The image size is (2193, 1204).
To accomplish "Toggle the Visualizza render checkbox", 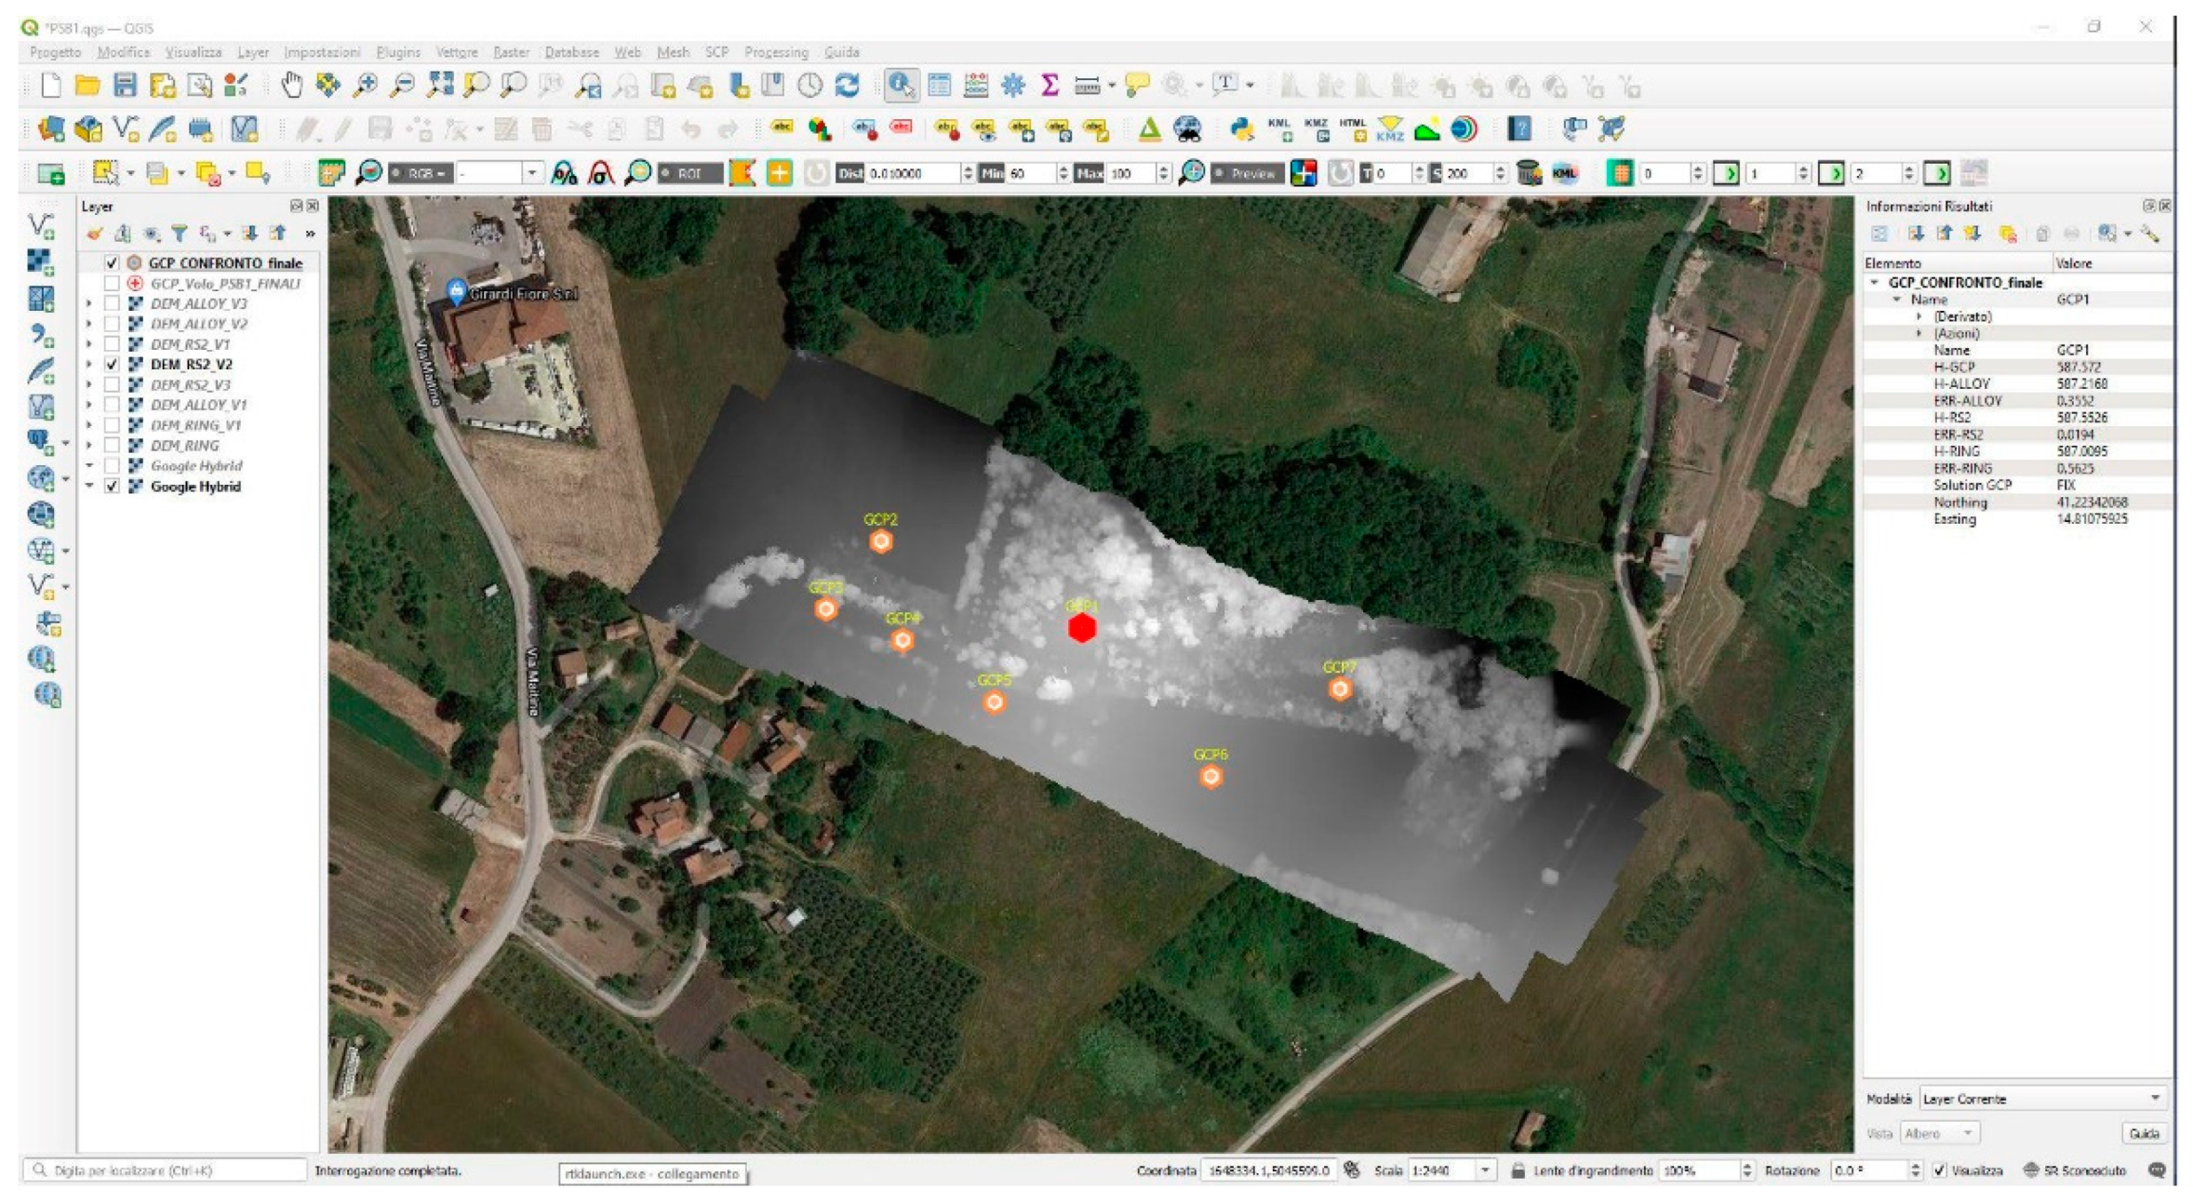I will pos(1939,1171).
